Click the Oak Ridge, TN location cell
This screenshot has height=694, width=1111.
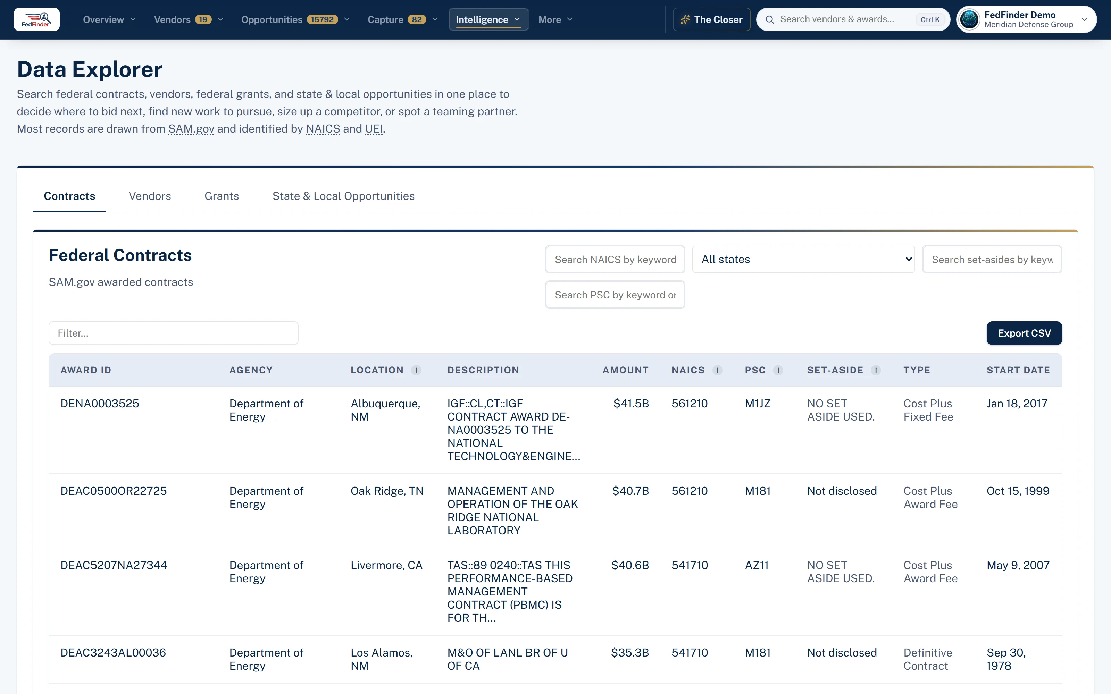coord(387,491)
